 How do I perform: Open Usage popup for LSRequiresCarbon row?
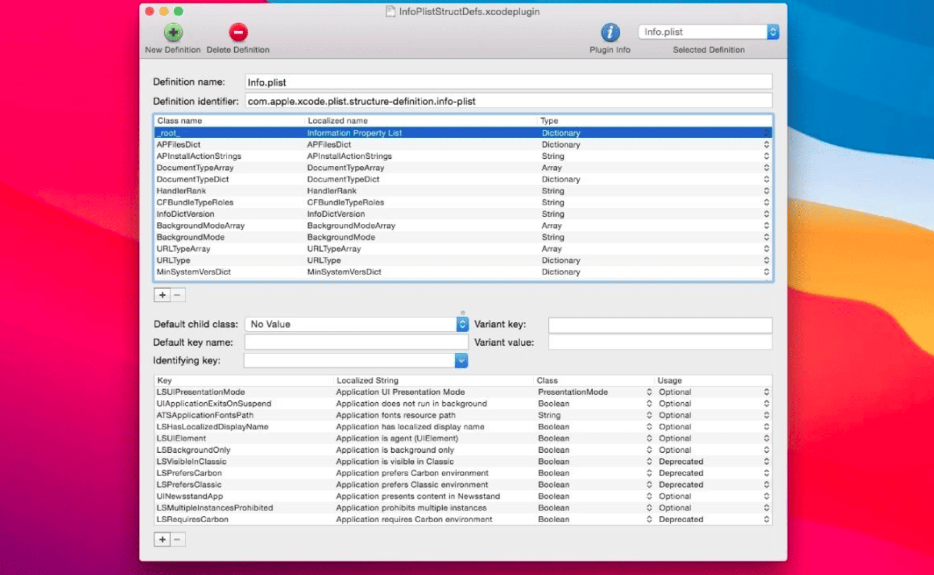[766, 520]
